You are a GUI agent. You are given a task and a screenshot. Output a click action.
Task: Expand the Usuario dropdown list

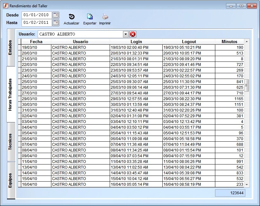tap(126, 34)
